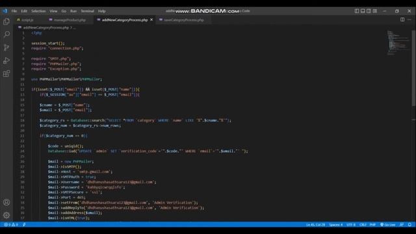Image resolution: width=416 pixels, height=234 pixels.
Task: Toggle secondary side bar layout icon
Action: (x=369, y=11)
